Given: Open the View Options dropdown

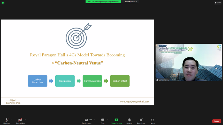Looking at the screenshot, I should [x=131, y=2].
